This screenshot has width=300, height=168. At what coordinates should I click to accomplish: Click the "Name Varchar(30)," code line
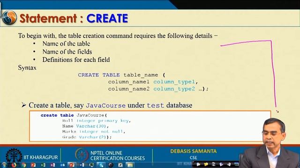pyautogui.click(x=85, y=126)
